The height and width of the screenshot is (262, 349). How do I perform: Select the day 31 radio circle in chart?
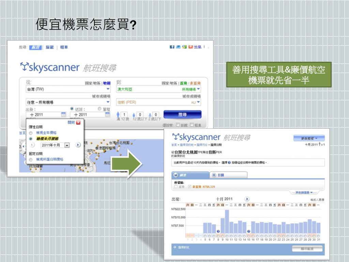319,236
